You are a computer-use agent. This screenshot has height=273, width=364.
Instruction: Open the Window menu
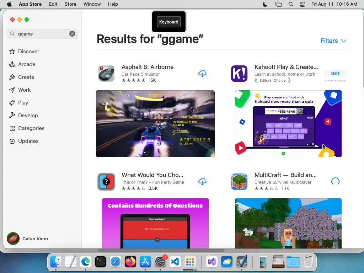(92, 4)
